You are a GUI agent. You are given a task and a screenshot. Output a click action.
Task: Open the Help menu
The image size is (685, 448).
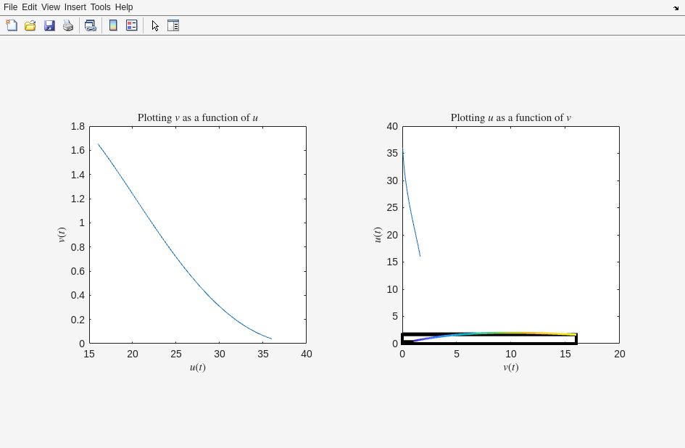(124, 7)
